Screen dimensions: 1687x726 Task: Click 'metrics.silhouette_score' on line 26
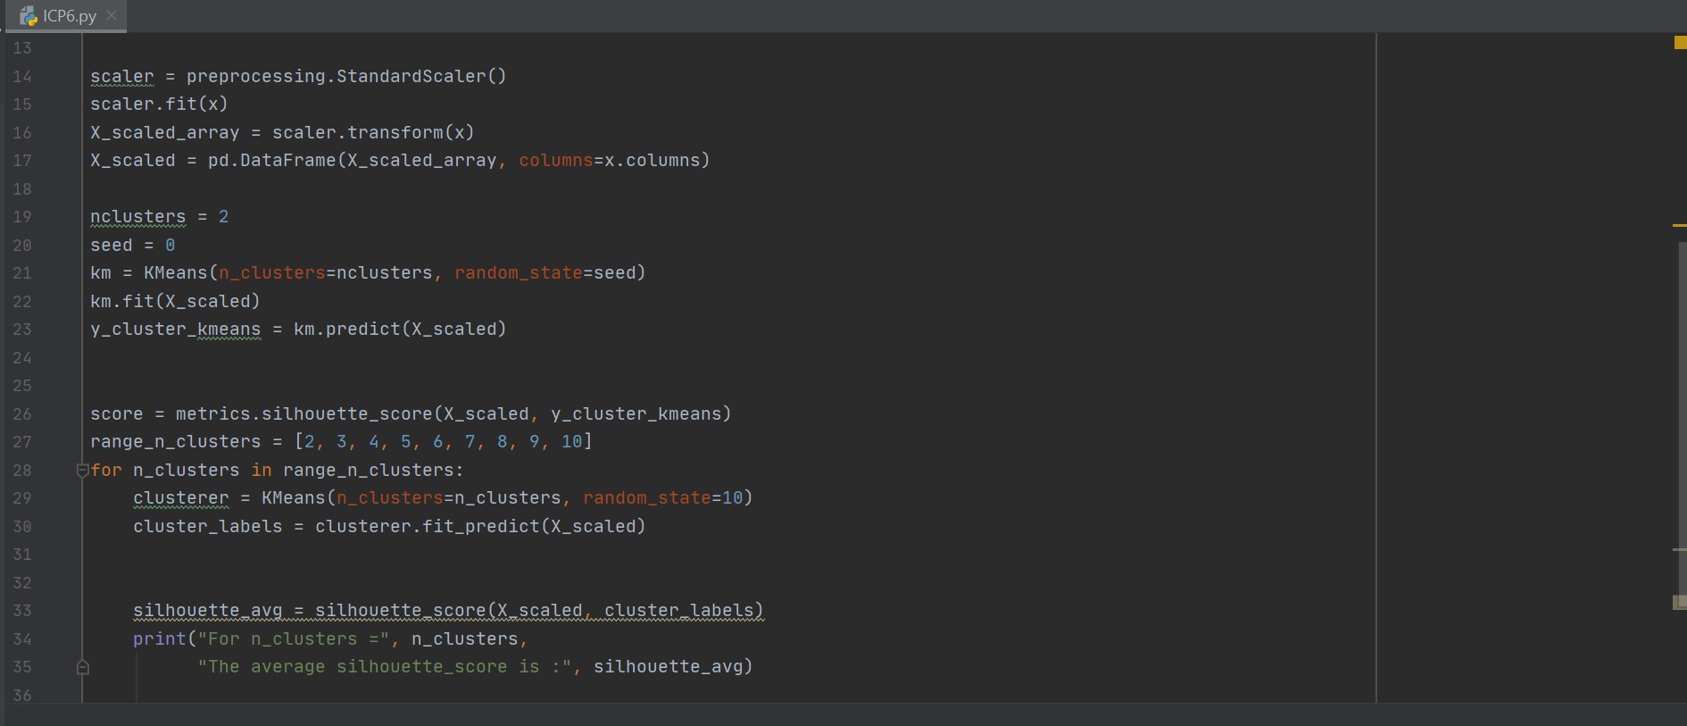(x=303, y=413)
